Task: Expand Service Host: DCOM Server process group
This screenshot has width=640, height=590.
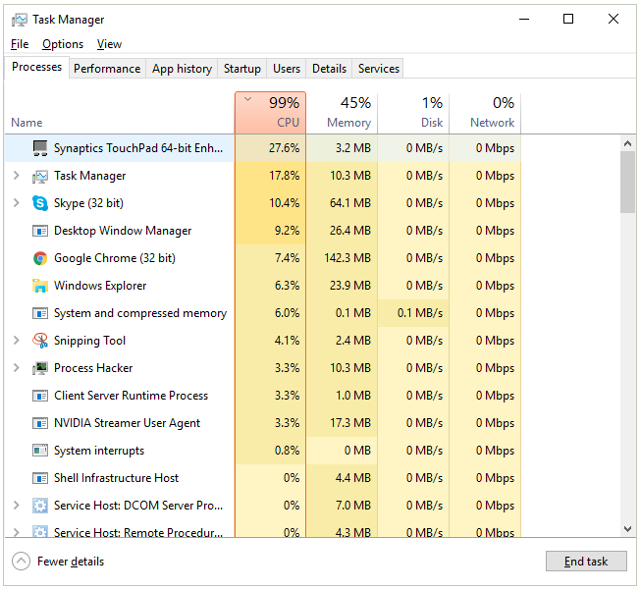Action: click(x=17, y=506)
